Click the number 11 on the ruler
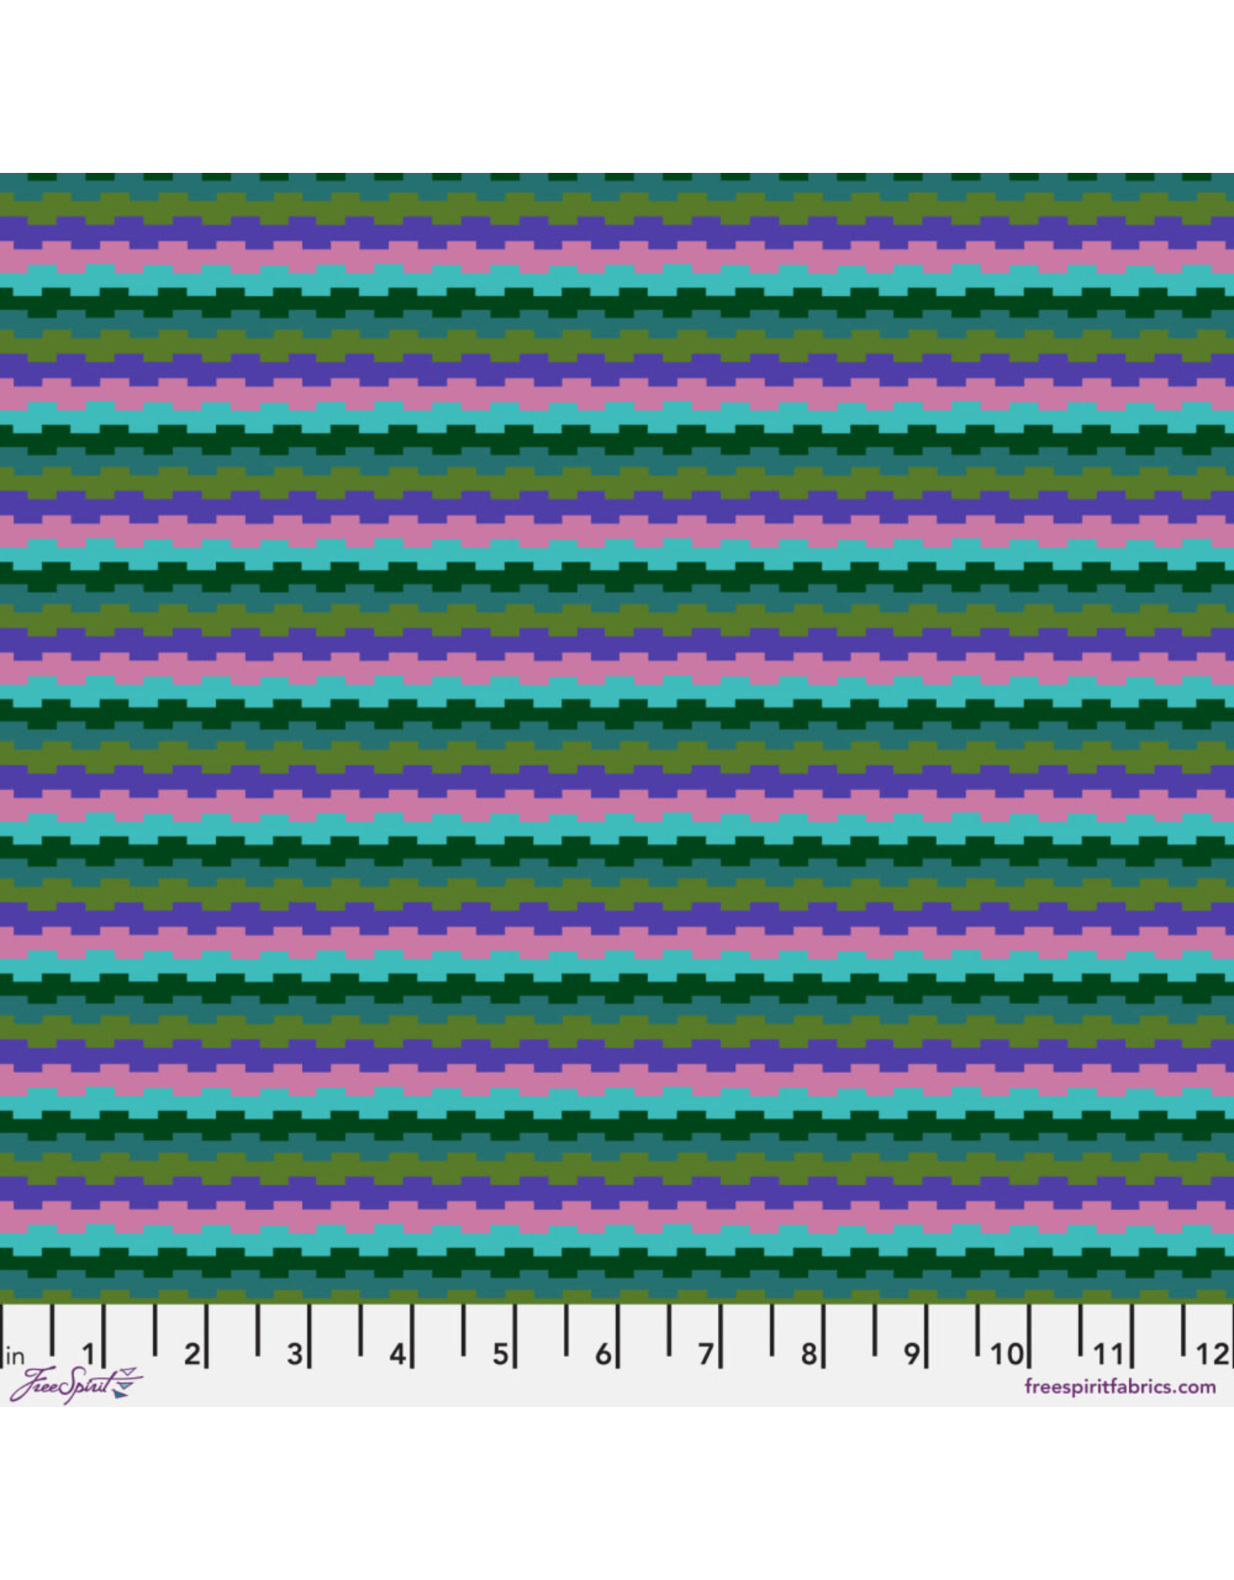Viewport: 1234px width, 1580px height. pyautogui.click(x=1108, y=1353)
